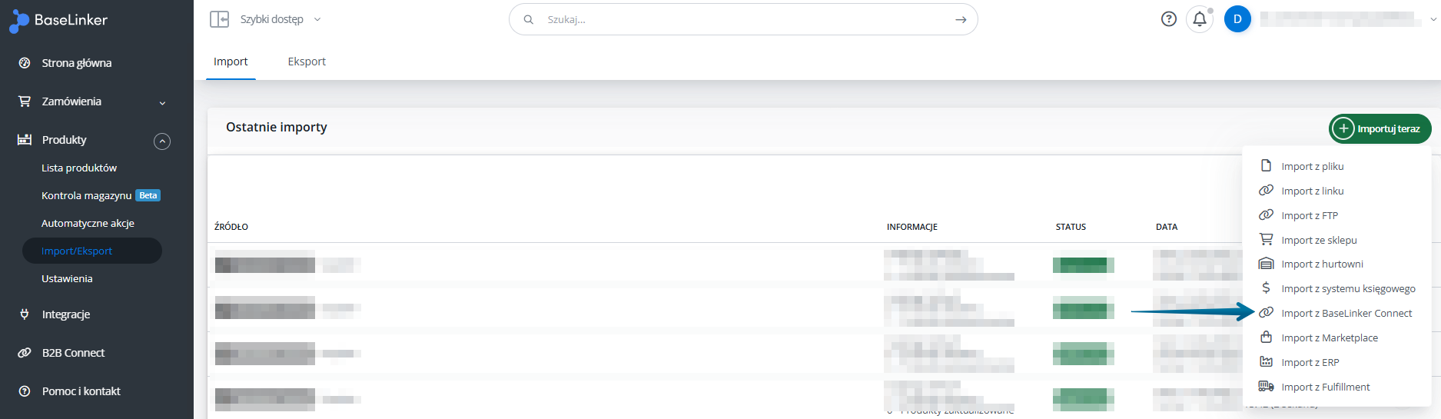
Task: Click the factory icon for Import z ERP
Action: pos(1266,361)
